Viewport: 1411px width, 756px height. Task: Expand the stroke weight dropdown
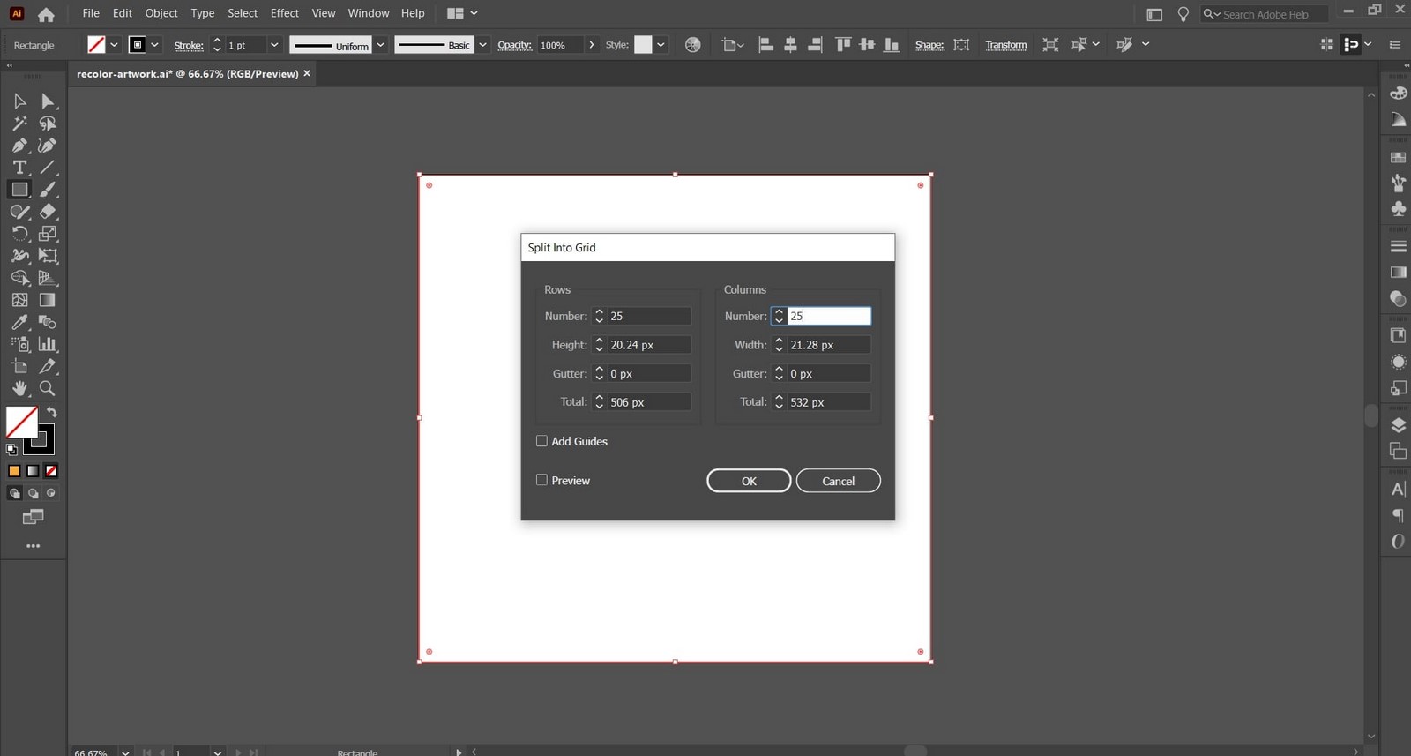[274, 45]
